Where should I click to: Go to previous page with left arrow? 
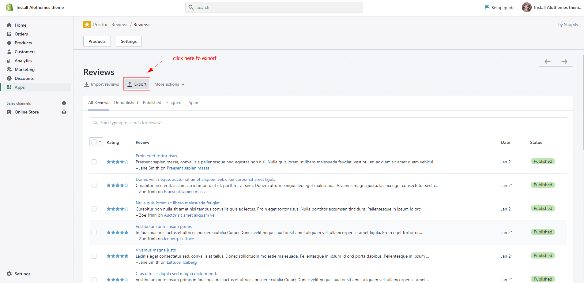(547, 61)
